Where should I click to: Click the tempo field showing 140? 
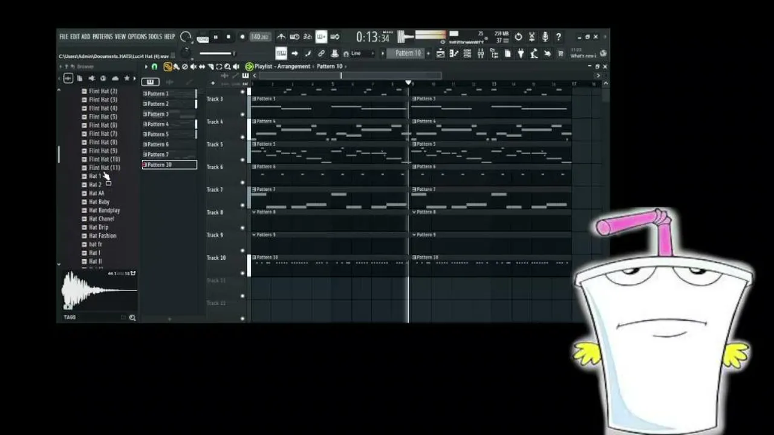(261, 37)
